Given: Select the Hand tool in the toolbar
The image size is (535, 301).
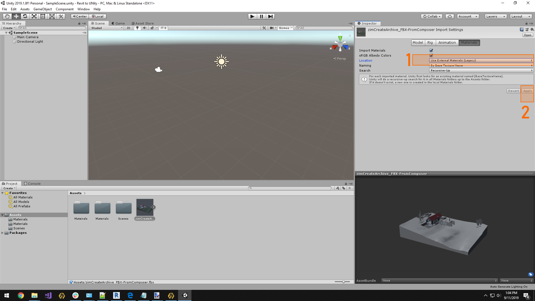Looking at the screenshot, I should [x=7, y=16].
